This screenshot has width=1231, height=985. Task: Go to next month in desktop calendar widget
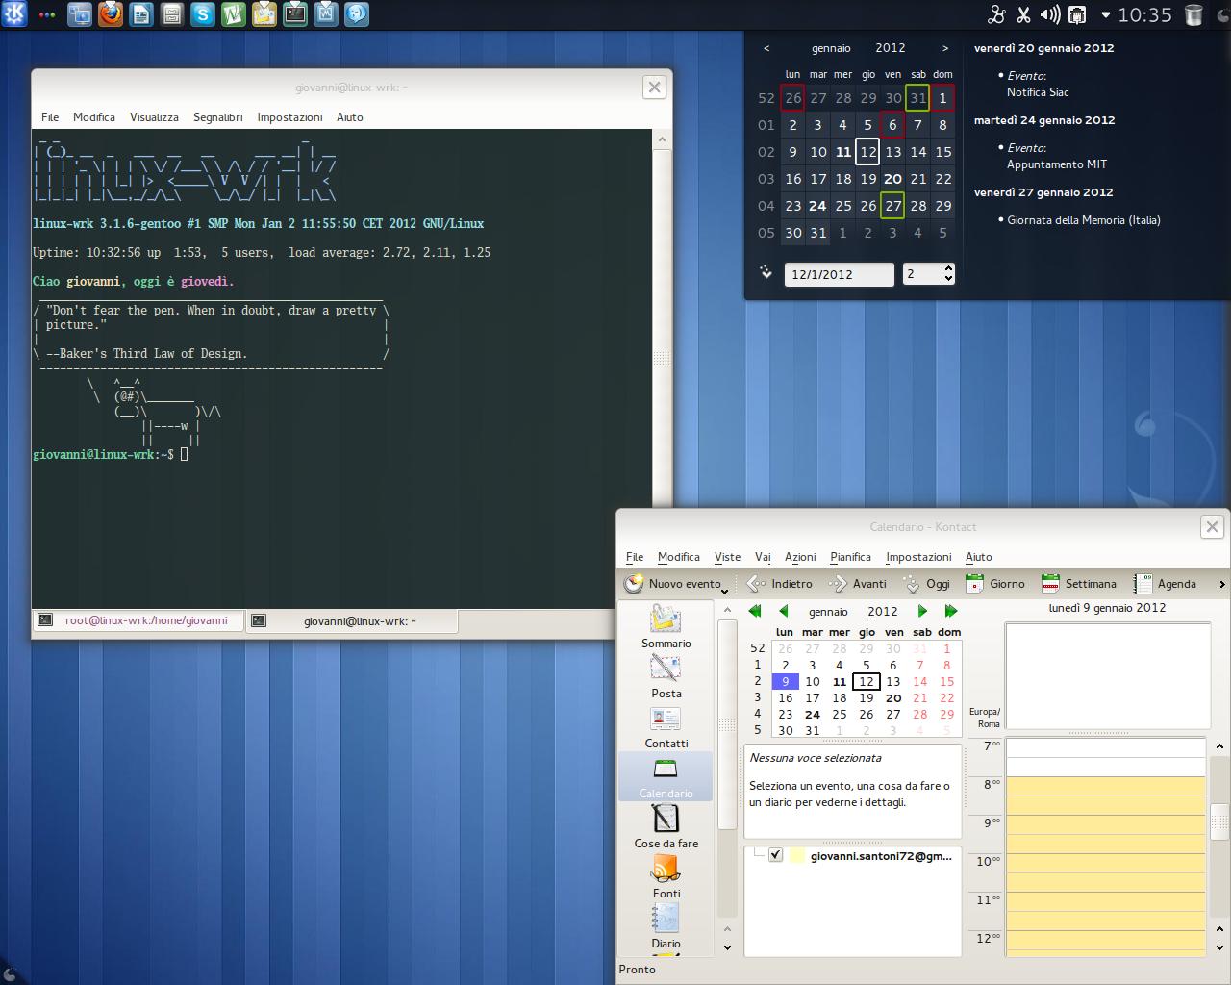click(945, 48)
